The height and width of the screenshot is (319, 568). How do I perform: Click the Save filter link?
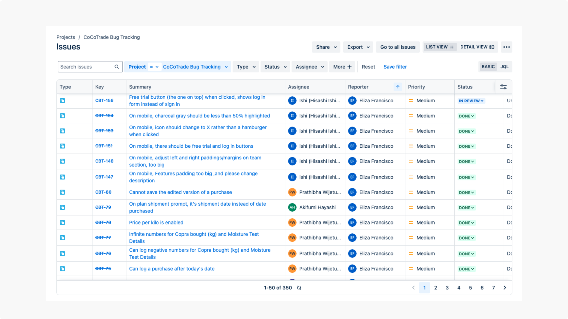[x=395, y=67]
